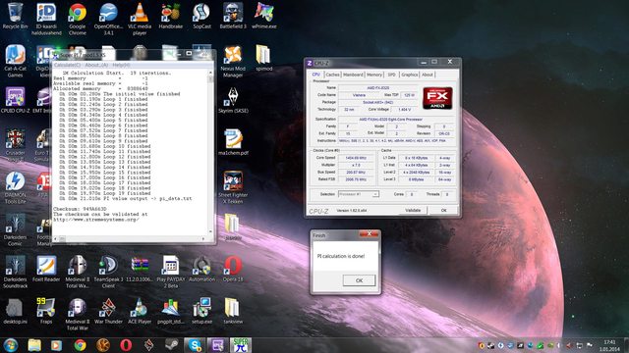
Task: Launch the Fraps desktop shortcut
Action: 46,311
